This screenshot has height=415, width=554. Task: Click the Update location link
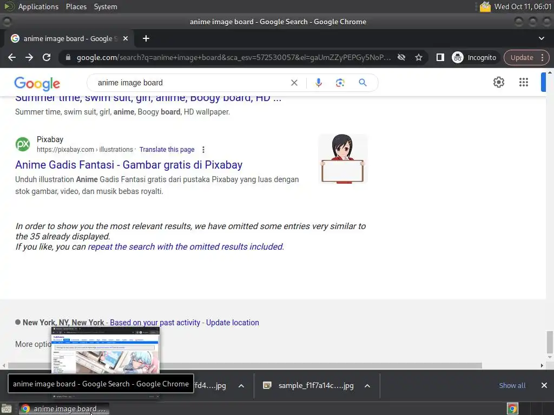pyautogui.click(x=233, y=323)
